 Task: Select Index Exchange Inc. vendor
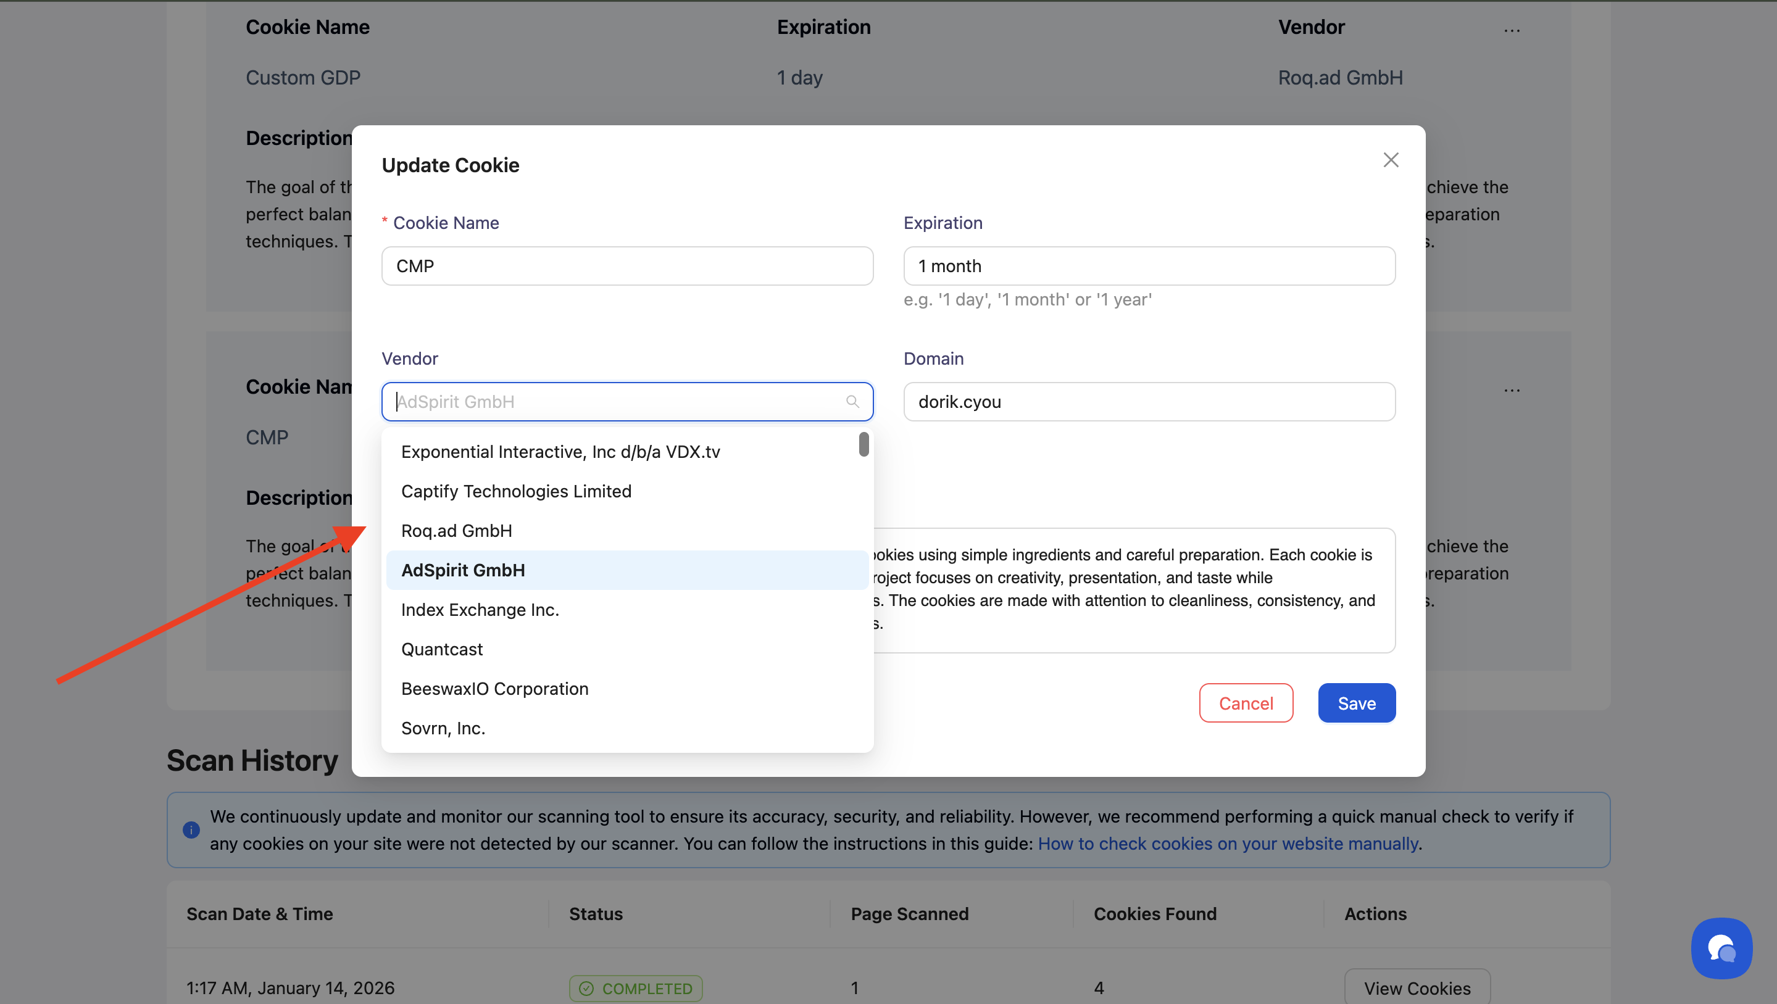(480, 610)
